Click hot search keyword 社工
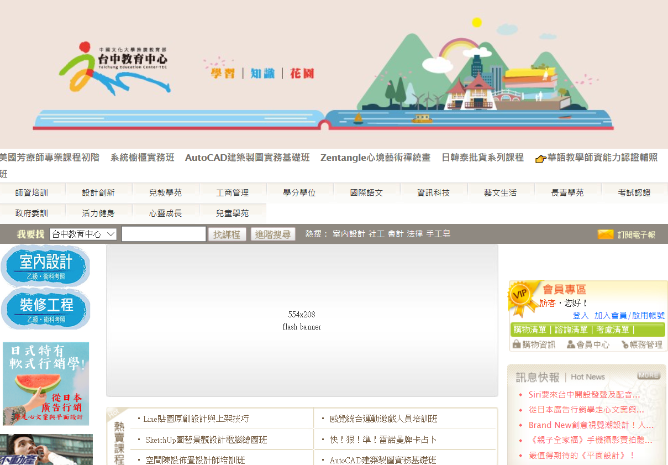This screenshot has width=668, height=465. point(377,234)
